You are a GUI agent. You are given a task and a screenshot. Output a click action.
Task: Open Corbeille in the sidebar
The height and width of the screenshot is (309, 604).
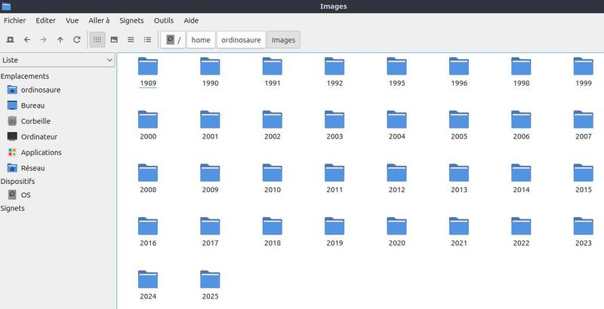pos(35,121)
